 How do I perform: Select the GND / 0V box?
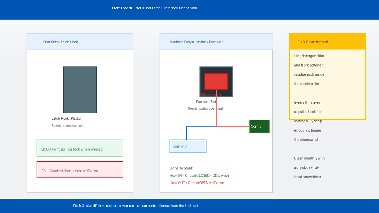[188, 147]
